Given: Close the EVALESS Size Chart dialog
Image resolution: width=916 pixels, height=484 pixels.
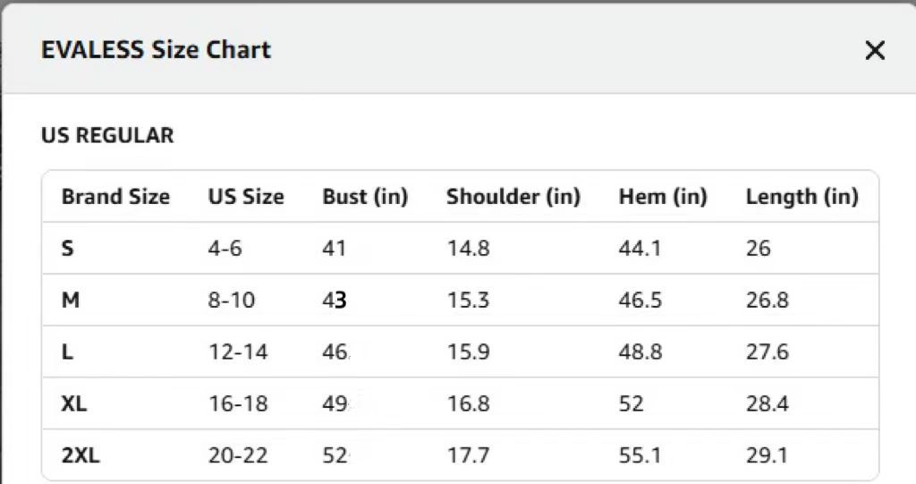Looking at the screenshot, I should 875,50.
